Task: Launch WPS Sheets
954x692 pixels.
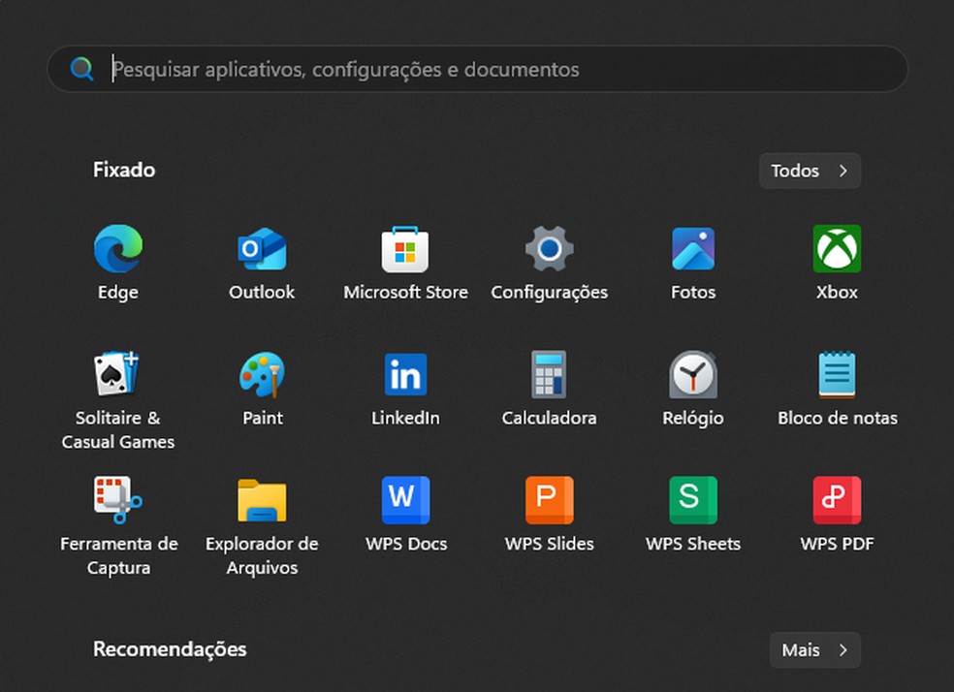Action: pos(693,501)
